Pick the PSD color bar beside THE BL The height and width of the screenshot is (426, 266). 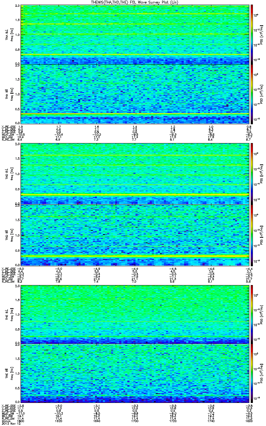[252, 314]
